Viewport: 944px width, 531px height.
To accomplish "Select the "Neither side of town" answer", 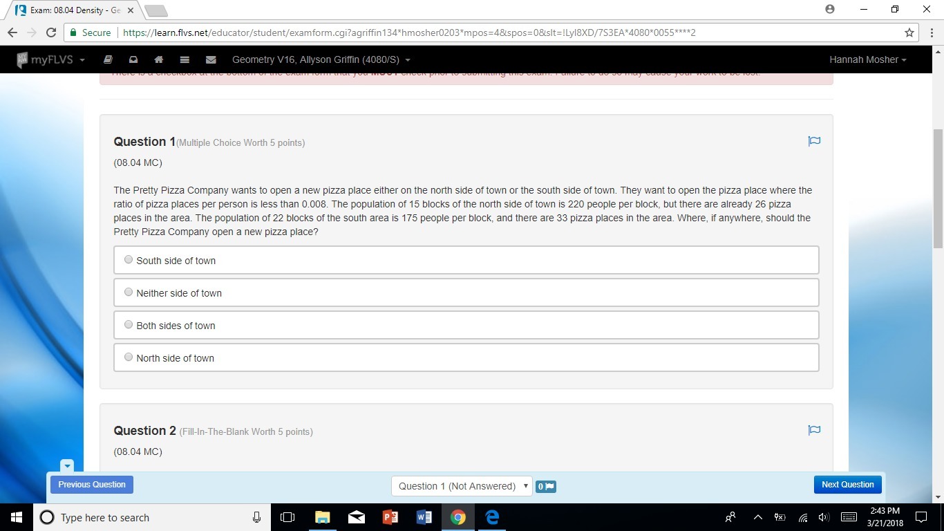I will click(x=466, y=292).
